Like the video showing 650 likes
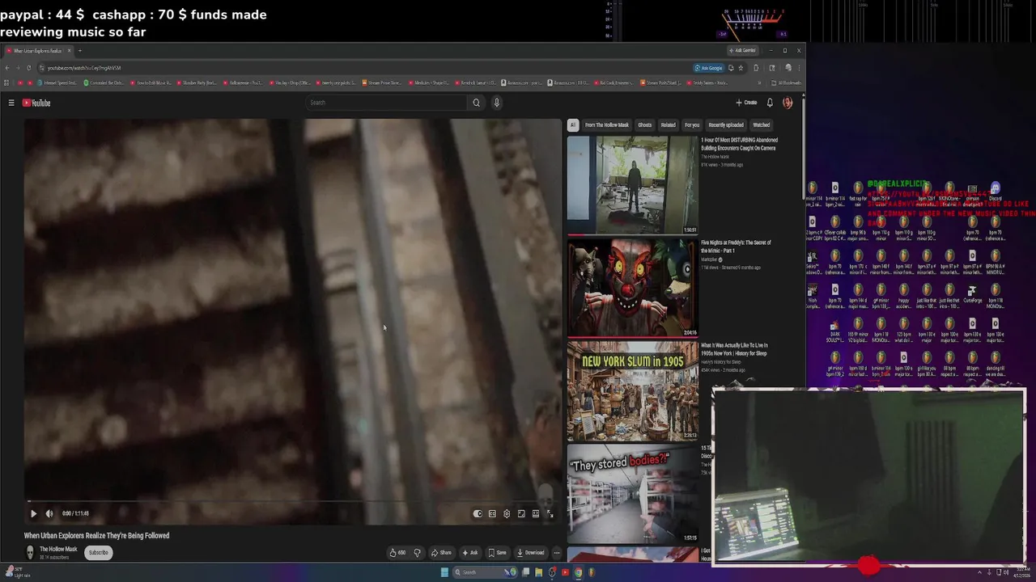Viewport: 1036px width, 582px height. [397, 553]
